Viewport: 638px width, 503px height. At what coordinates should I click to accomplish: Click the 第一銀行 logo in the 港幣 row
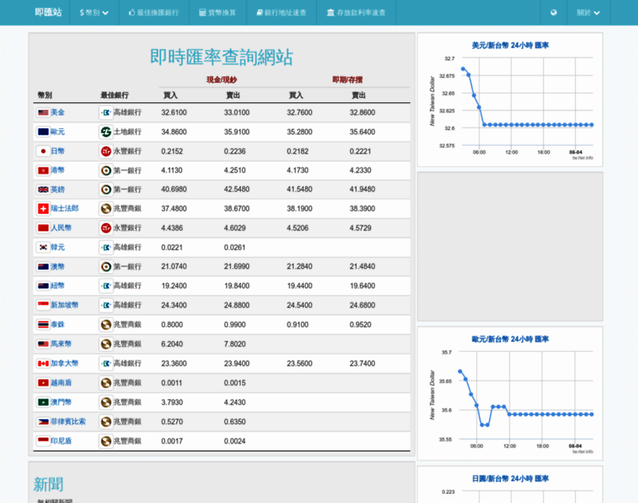coord(106,170)
